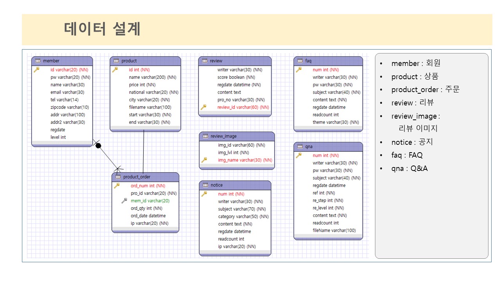Click 'ref int (NN)' in qna table
This screenshot has height=281, width=501.
[324, 193]
